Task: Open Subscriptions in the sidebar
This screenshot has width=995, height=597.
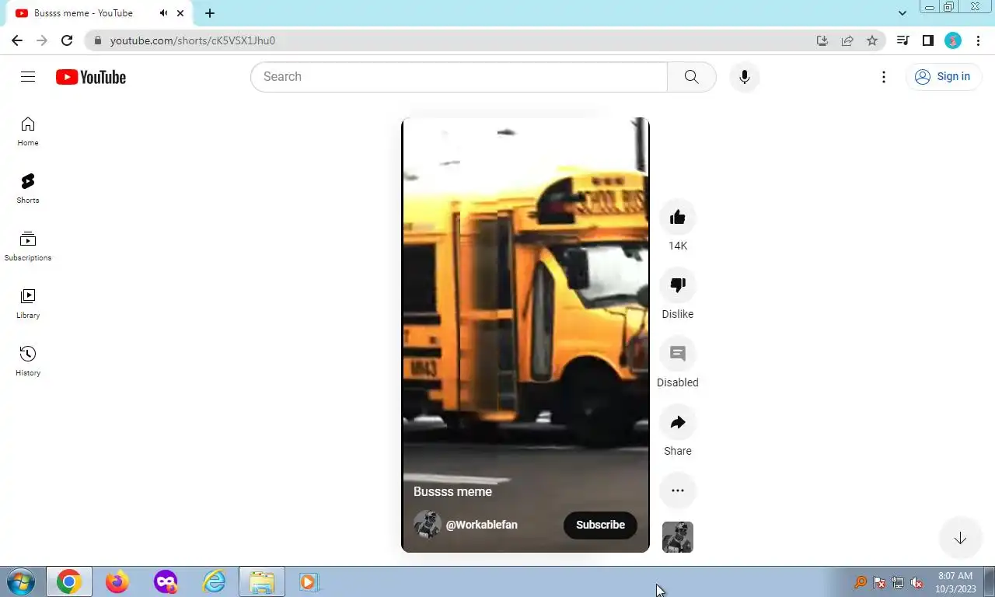Action: point(28,246)
